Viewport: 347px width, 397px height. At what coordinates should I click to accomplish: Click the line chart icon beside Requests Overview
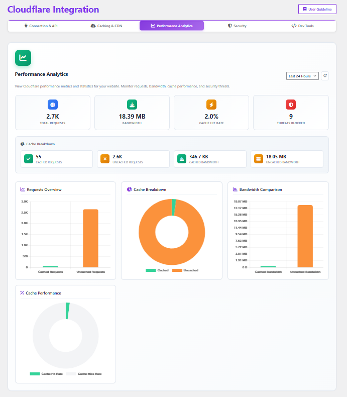(x=23, y=189)
